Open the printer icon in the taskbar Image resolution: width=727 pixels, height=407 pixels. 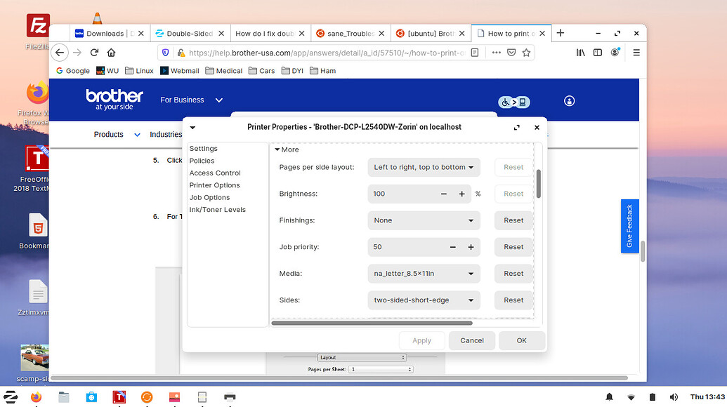pyautogui.click(x=230, y=397)
